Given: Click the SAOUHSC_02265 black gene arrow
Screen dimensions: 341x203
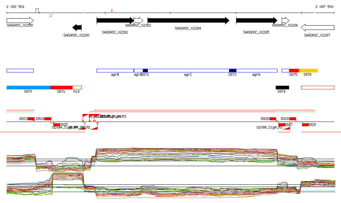Looking at the screenshot, I should [256, 21].
